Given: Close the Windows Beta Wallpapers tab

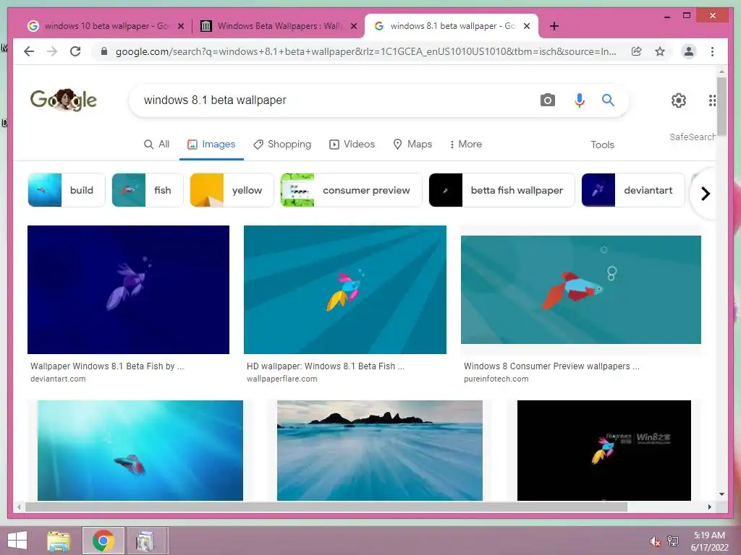Looking at the screenshot, I should (353, 26).
